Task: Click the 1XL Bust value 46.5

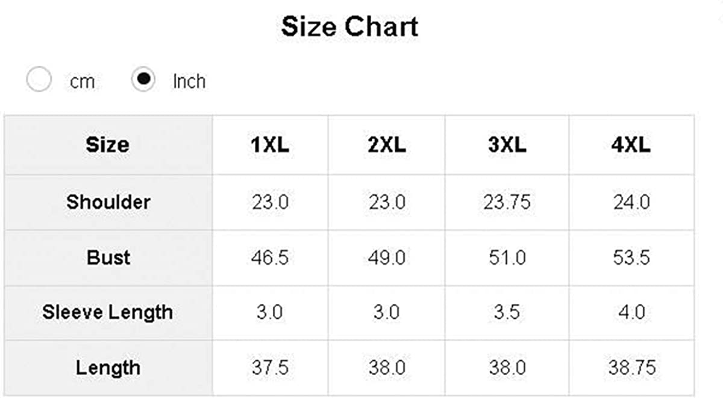Action: (x=270, y=258)
